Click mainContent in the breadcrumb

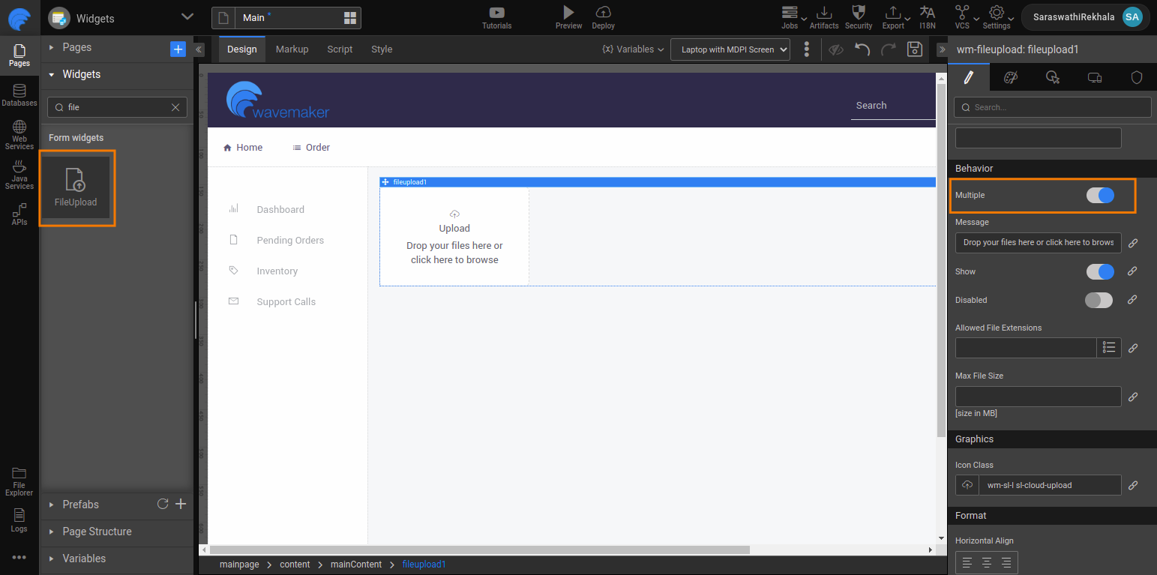pos(356,565)
